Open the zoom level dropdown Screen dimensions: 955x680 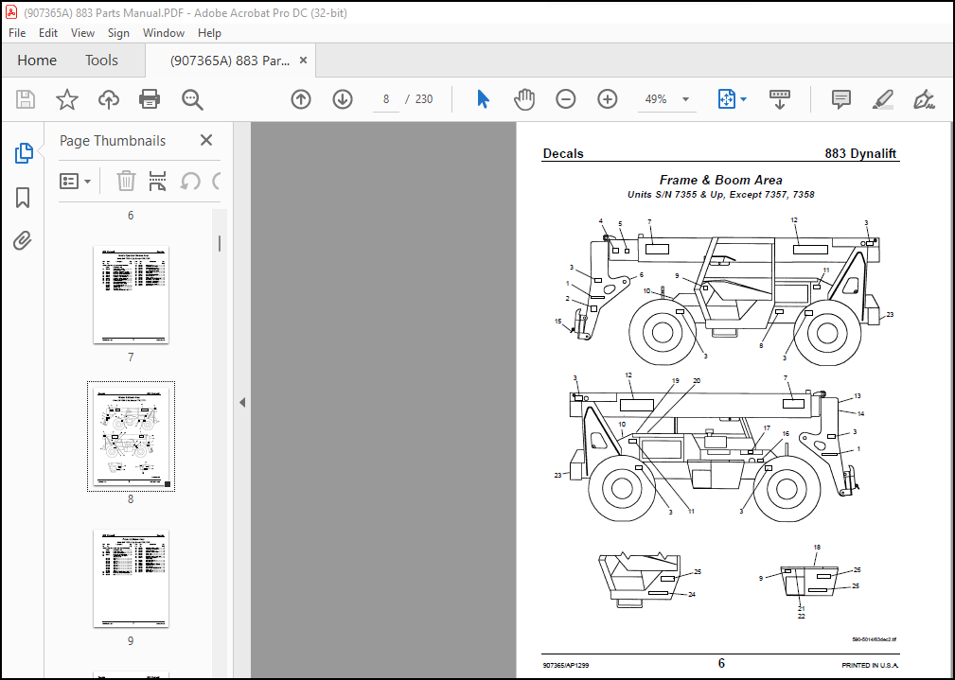[686, 99]
